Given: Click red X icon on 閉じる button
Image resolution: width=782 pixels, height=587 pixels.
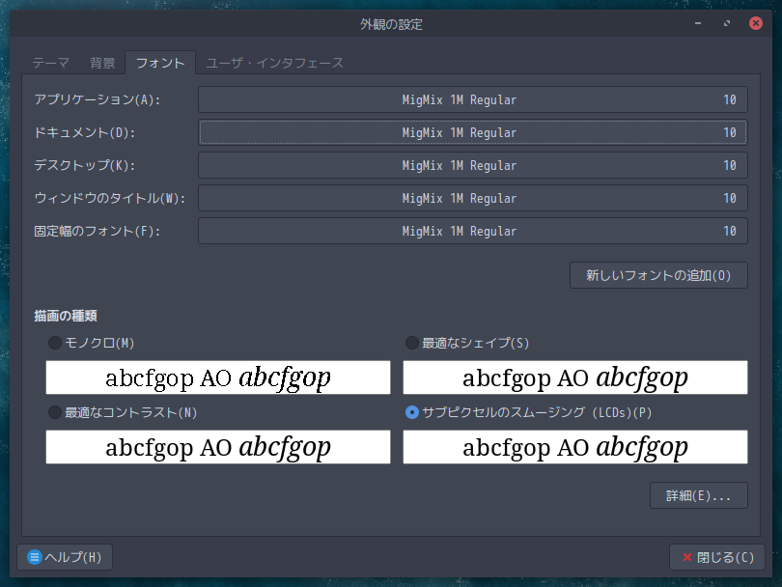Looking at the screenshot, I should point(686,557).
